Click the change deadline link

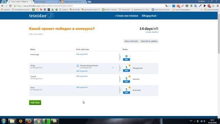(x=152, y=32)
